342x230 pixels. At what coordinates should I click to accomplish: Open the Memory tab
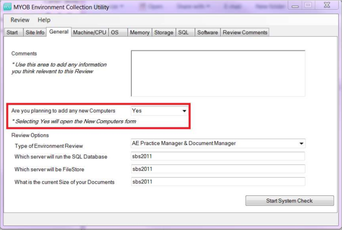coord(140,33)
